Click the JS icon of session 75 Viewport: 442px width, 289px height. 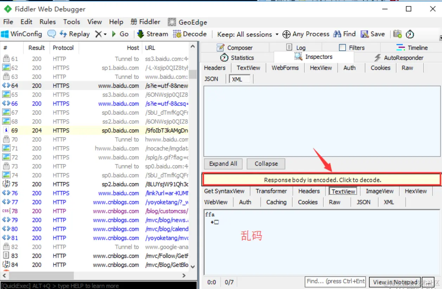(x=6, y=184)
